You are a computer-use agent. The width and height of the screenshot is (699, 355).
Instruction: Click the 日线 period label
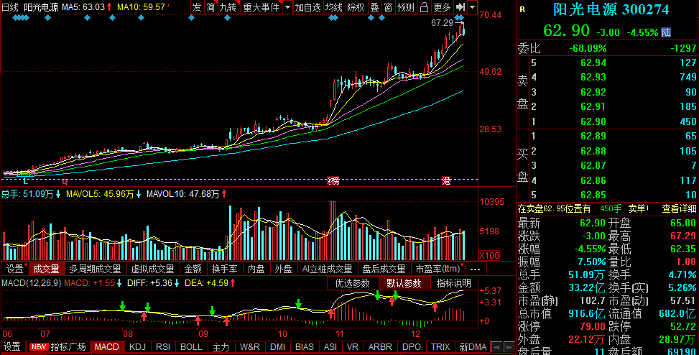click(x=10, y=7)
